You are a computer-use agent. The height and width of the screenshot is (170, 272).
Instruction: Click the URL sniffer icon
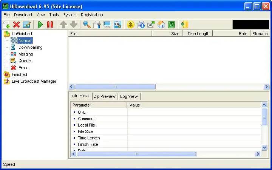(x=117, y=25)
